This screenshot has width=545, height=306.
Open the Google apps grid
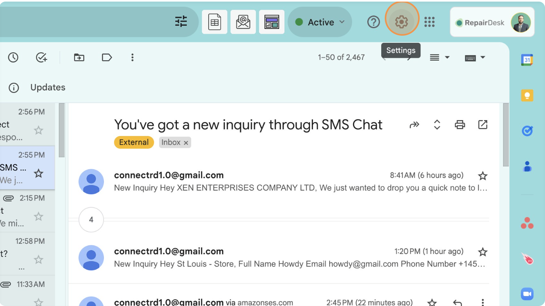(430, 22)
